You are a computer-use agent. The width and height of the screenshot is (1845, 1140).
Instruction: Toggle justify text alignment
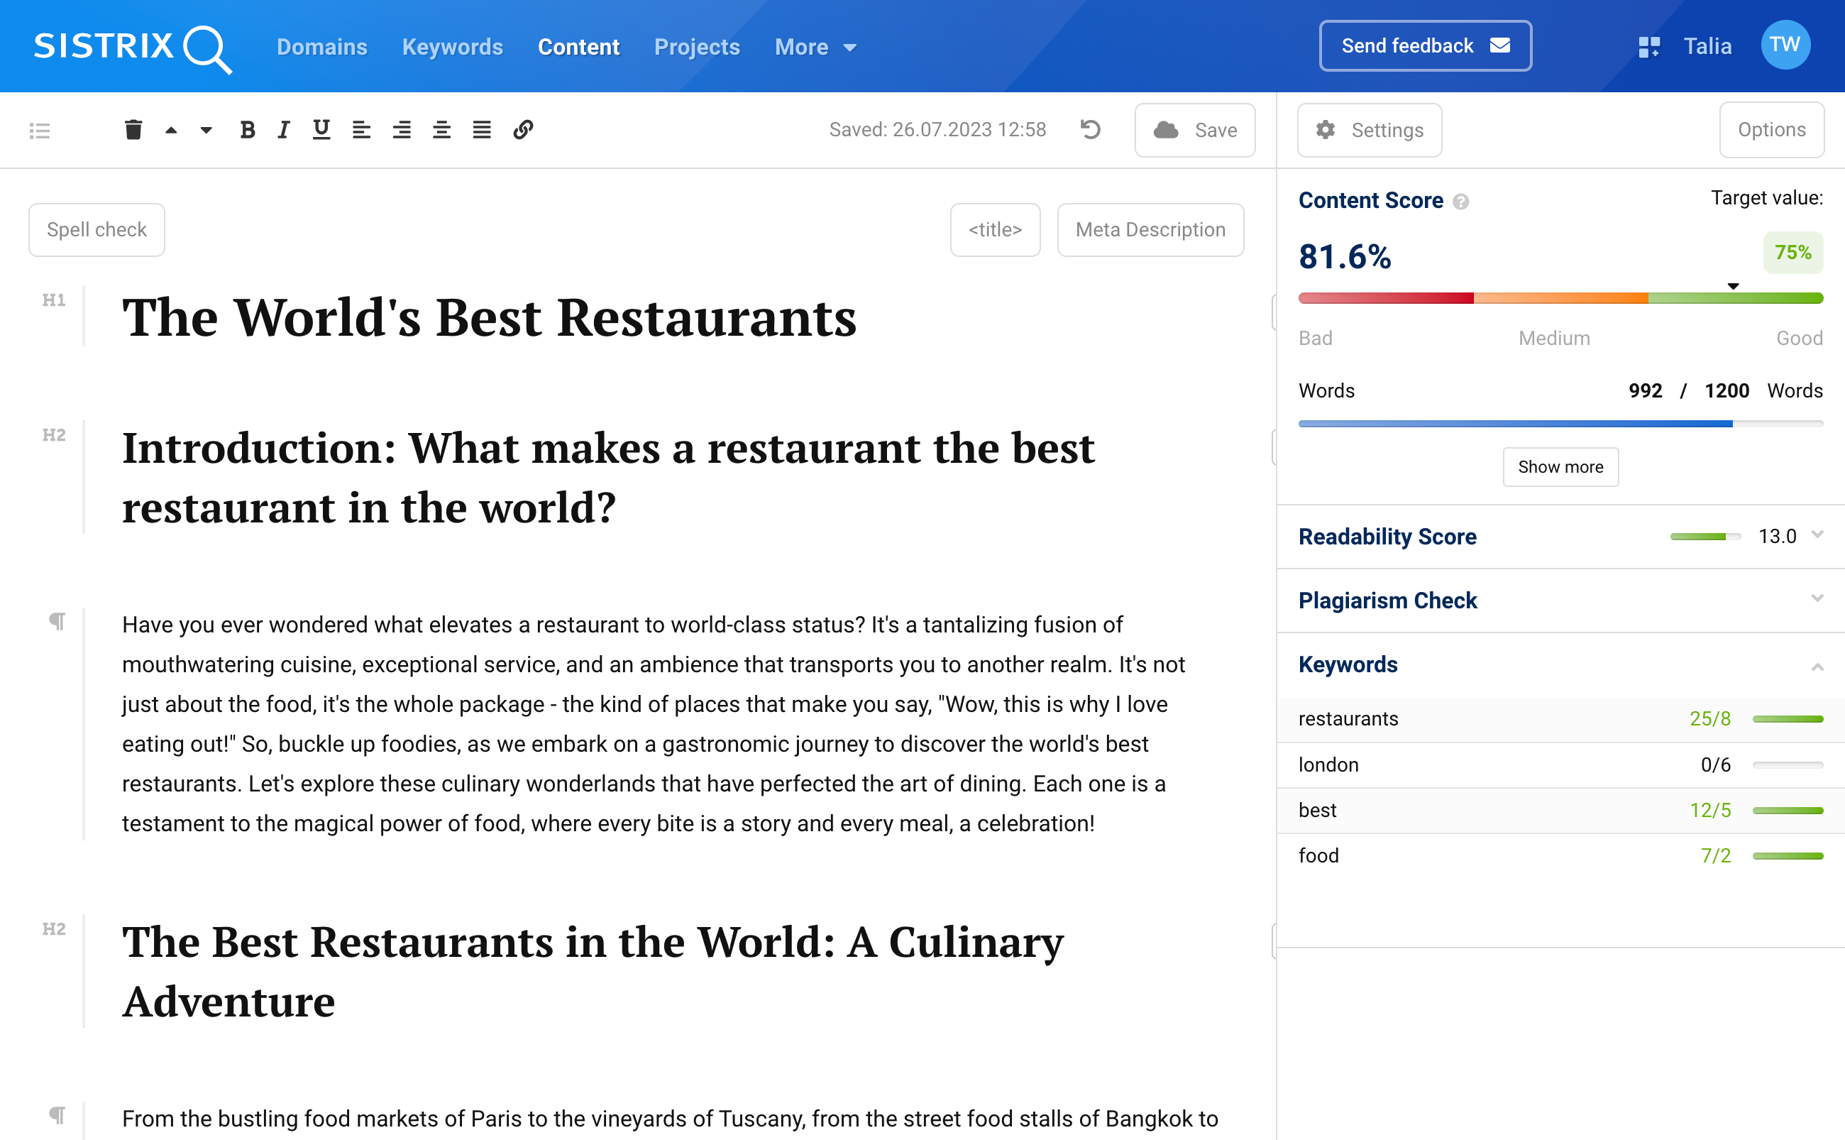click(x=483, y=128)
